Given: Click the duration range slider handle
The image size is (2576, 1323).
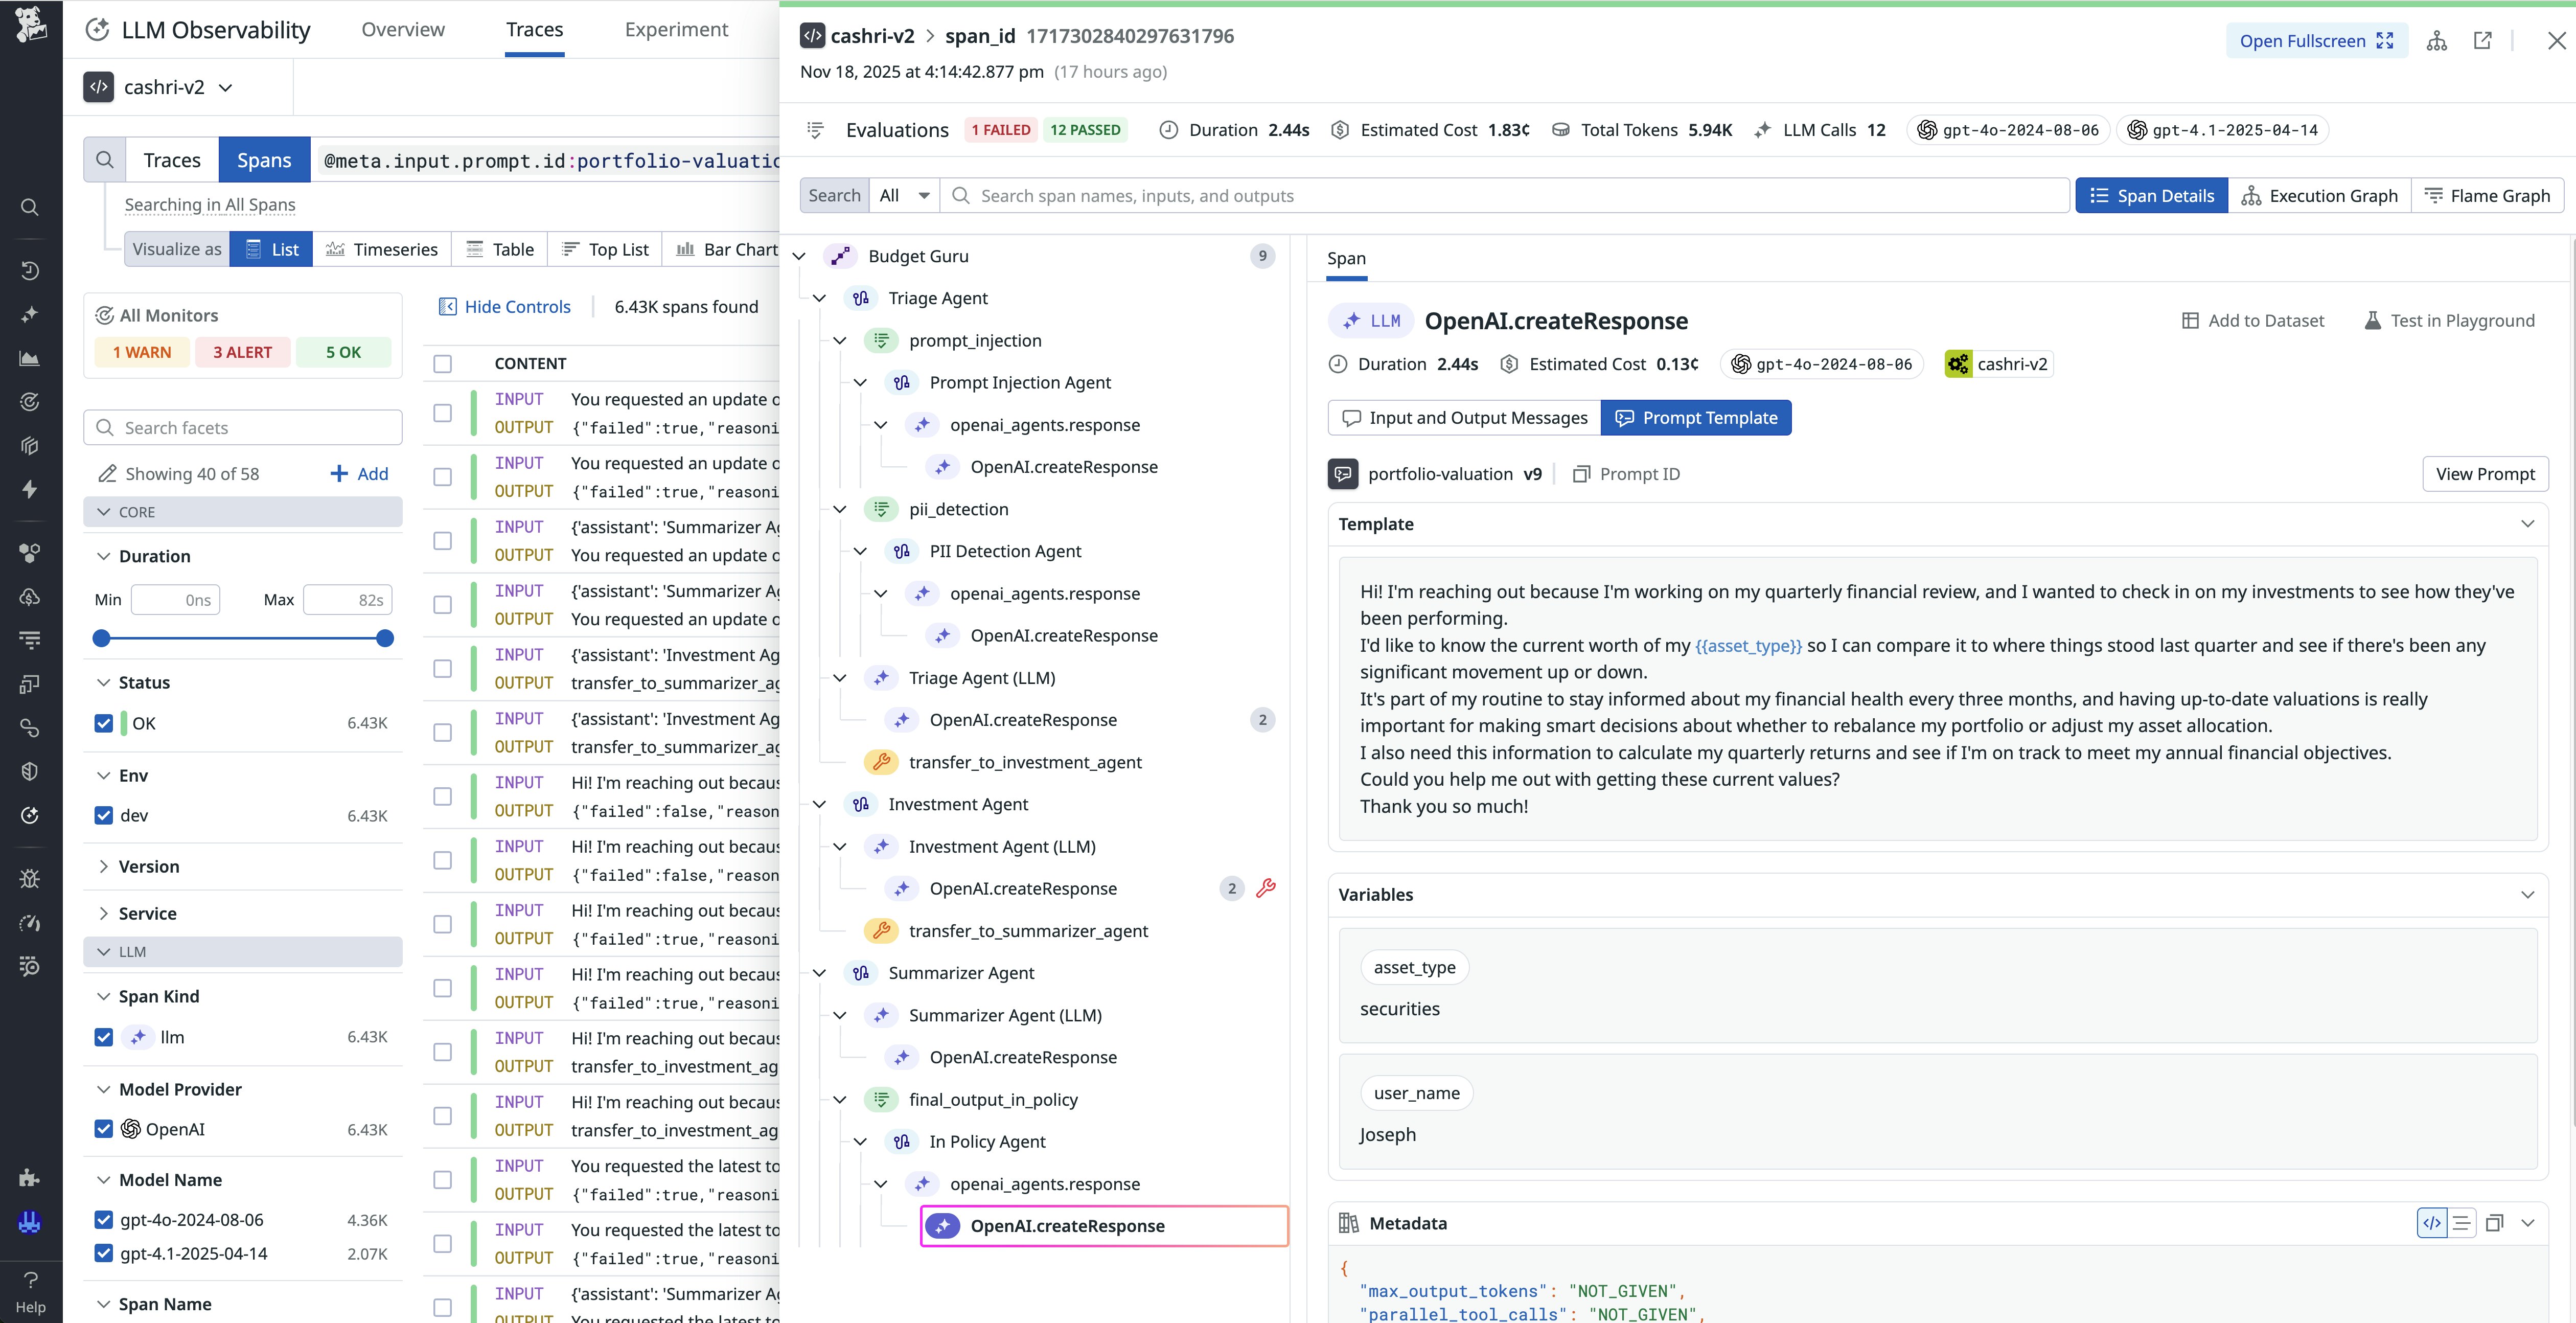Looking at the screenshot, I should point(101,638).
